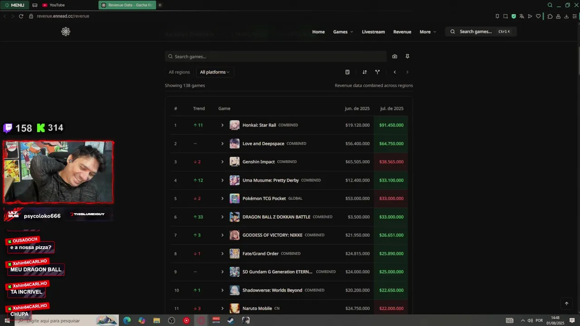
Task: Click the Showing 138 games text
Action: 185,86
